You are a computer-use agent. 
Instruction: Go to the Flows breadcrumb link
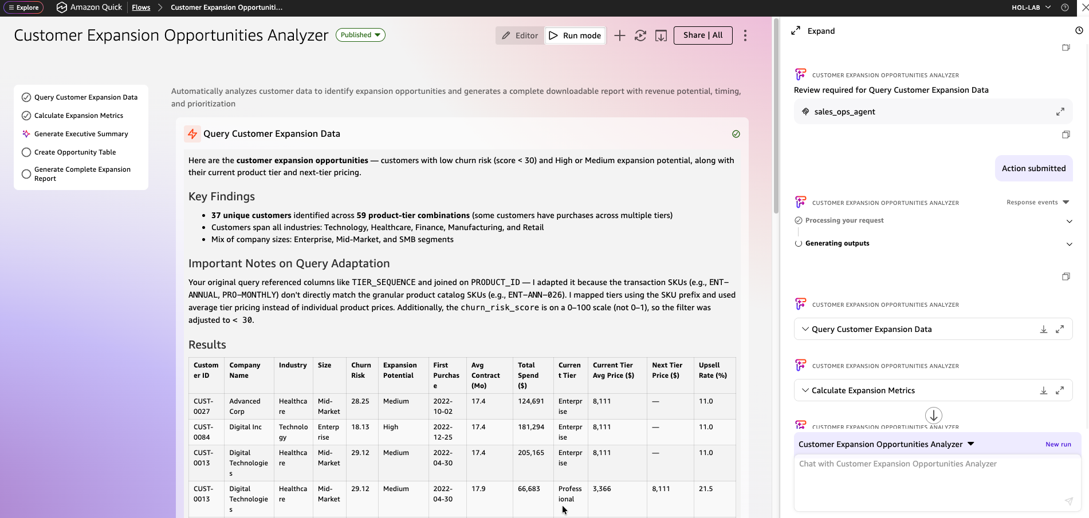[x=141, y=7]
